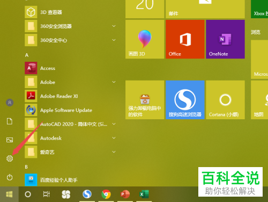Open Google Chrome from the taskbar
Viewport: 268px width, 202px height.
tap(106, 194)
